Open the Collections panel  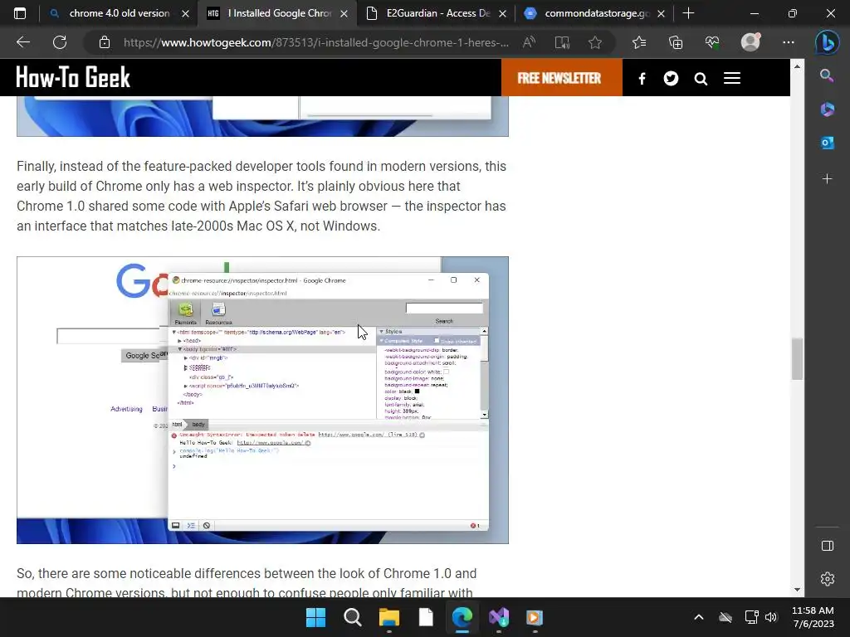[676, 42]
